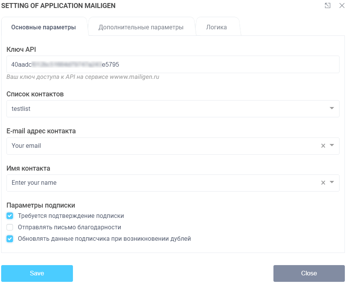Image resolution: width=346 pixels, height=283 pixels.
Task: Switch to the Дополнительные параметры tab
Action: pyautogui.click(x=142, y=26)
